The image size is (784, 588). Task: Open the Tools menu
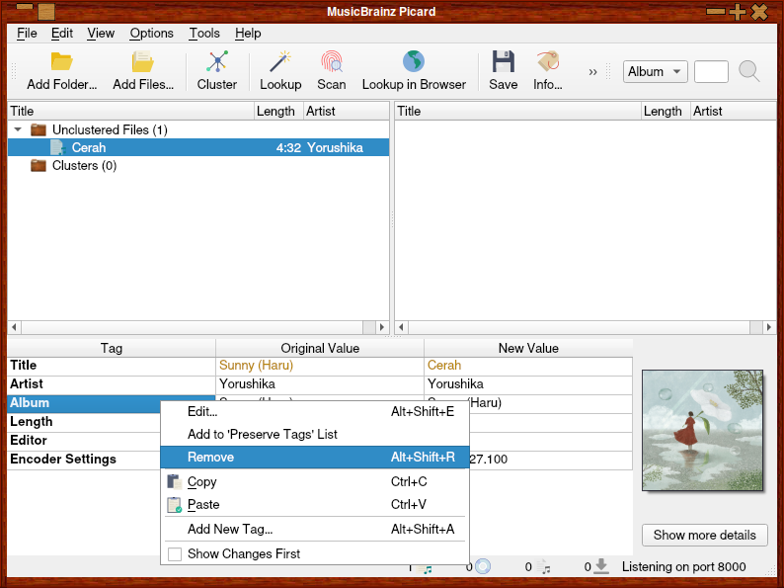[204, 33]
